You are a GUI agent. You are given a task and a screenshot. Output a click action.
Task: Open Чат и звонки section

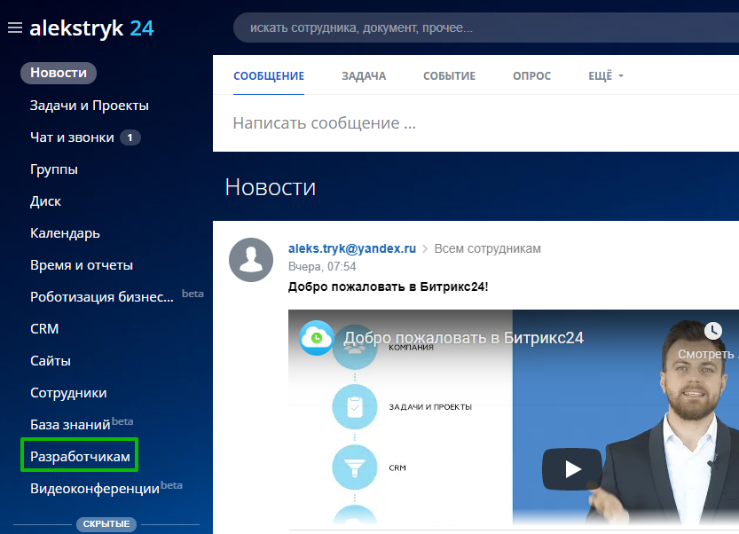72,137
